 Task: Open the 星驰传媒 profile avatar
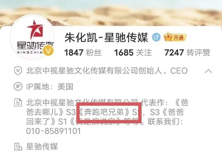pyautogui.click(x=32, y=37)
